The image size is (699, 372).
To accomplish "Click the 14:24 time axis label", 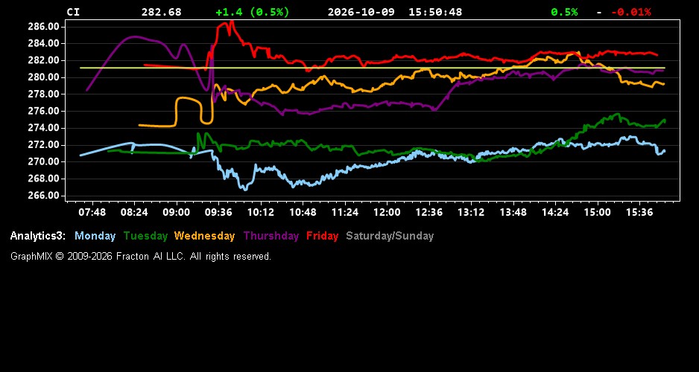I will [555, 213].
